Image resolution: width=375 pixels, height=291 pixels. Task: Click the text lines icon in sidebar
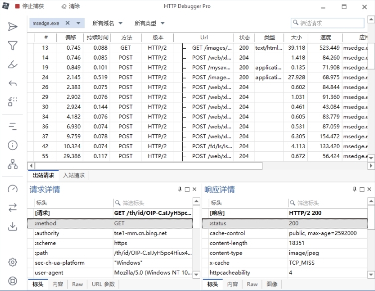(x=12, y=126)
